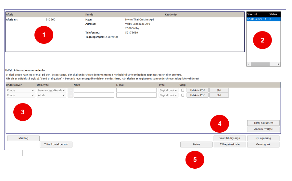Tick the Vælg checkbox in the Aftale row
This screenshot has height=181, width=292.
(x=183, y=95)
